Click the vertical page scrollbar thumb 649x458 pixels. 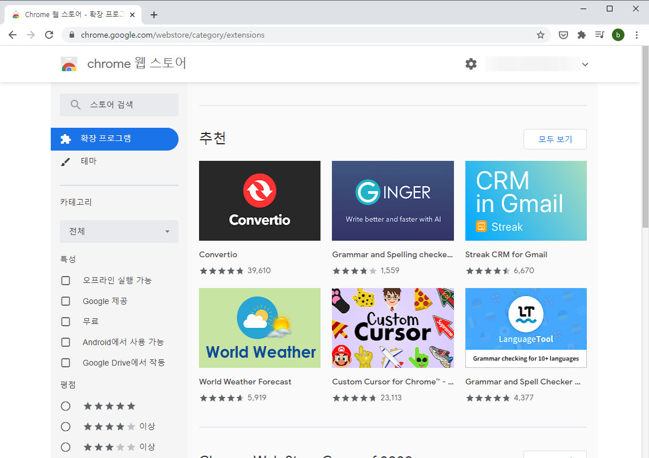(645, 137)
